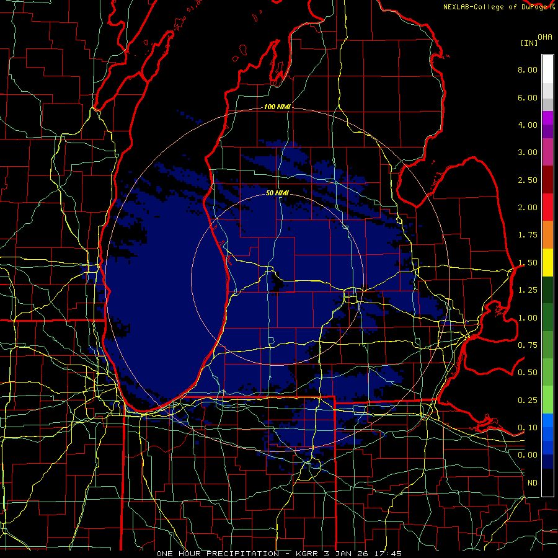Click the 0.10 legend value
The width and height of the screenshot is (558, 558).
(x=528, y=428)
